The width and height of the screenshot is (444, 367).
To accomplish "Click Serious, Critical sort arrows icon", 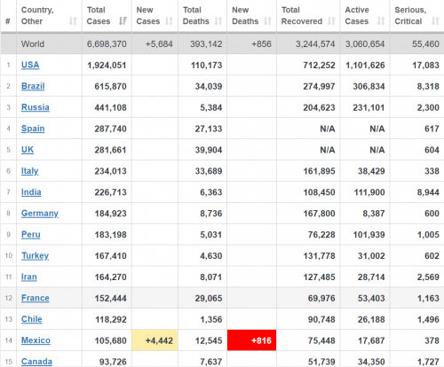I will (x=435, y=21).
